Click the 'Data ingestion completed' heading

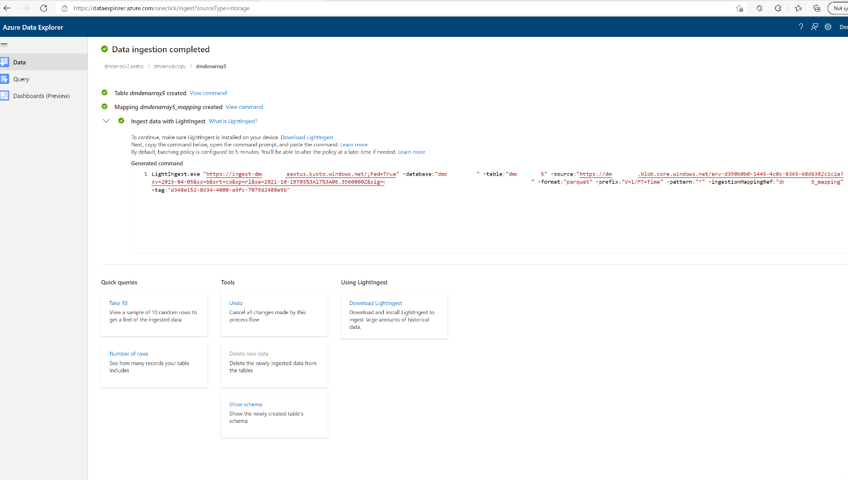[x=160, y=49]
